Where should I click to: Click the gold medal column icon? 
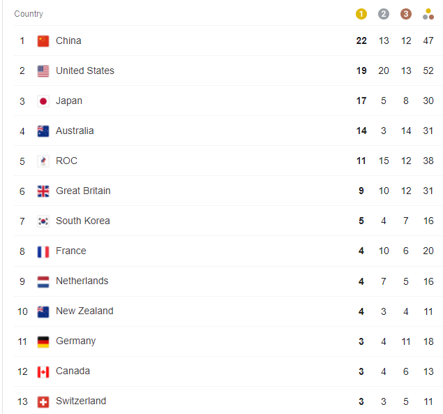pyautogui.click(x=361, y=14)
